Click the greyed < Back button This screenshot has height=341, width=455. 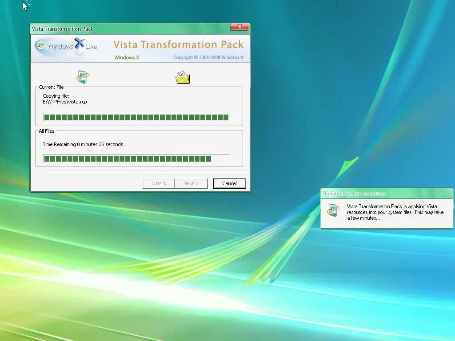pos(159,183)
